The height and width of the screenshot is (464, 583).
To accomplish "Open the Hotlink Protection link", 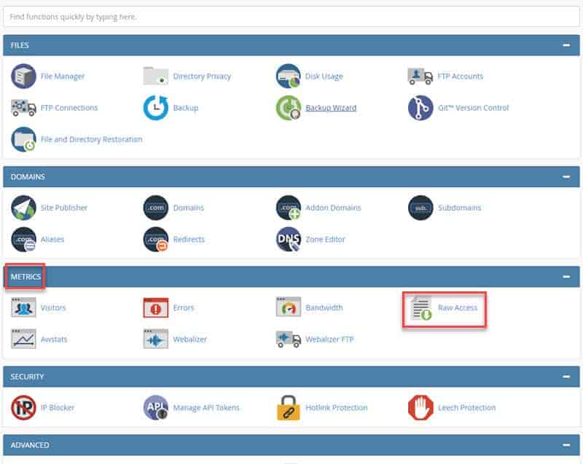I will [x=336, y=407].
